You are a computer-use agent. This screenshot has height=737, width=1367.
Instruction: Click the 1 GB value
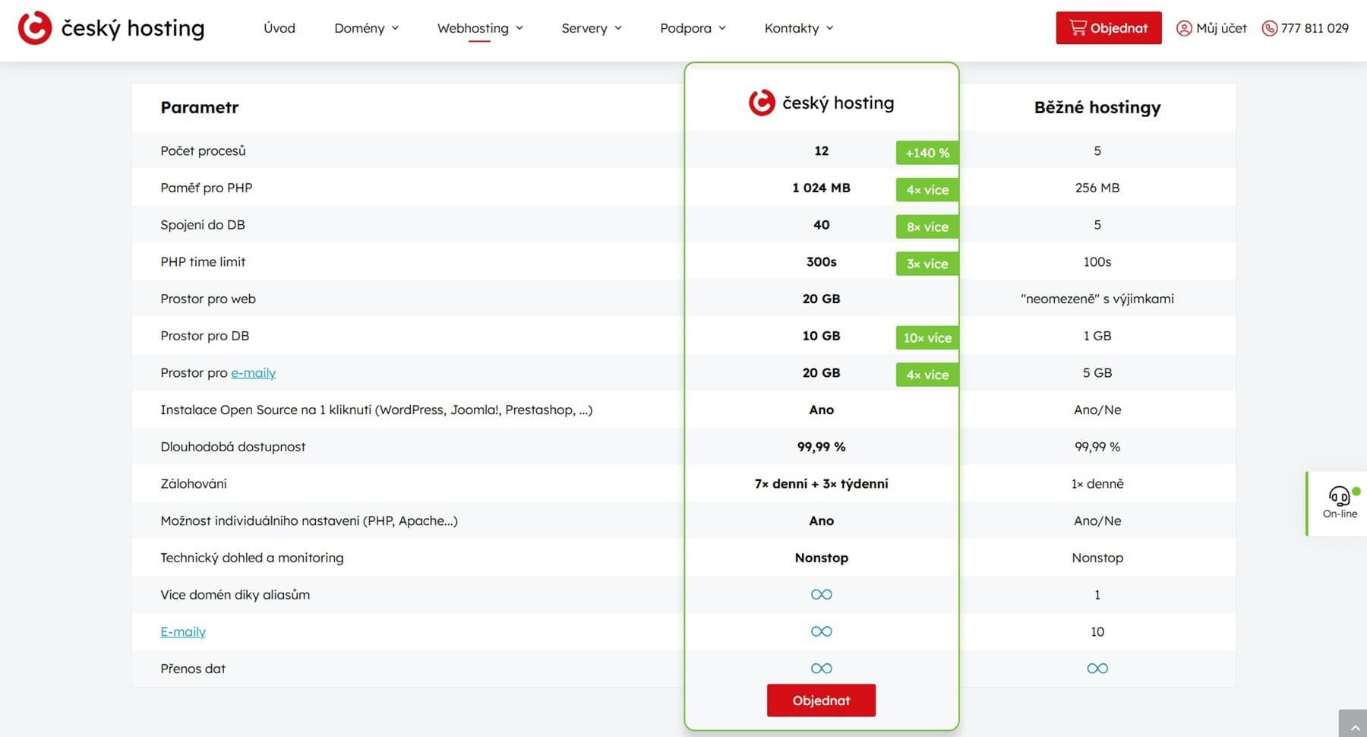(1097, 336)
